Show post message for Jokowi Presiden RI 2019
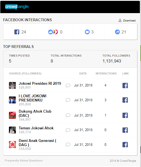The width and height of the screenshot is (141, 167). click(68, 85)
